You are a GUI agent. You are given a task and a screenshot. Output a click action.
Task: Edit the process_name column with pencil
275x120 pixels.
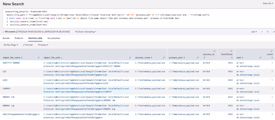tap(164, 57)
